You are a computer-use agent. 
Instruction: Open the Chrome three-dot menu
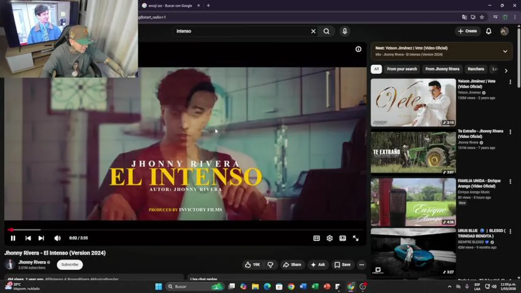click(515, 17)
